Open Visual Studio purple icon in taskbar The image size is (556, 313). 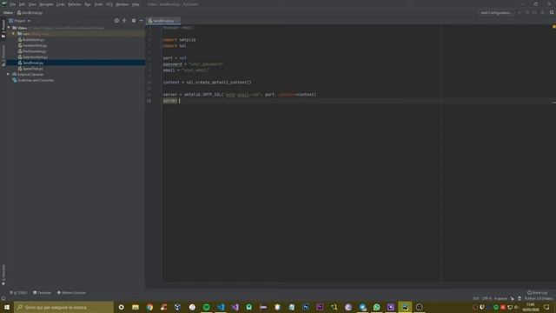point(235,307)
